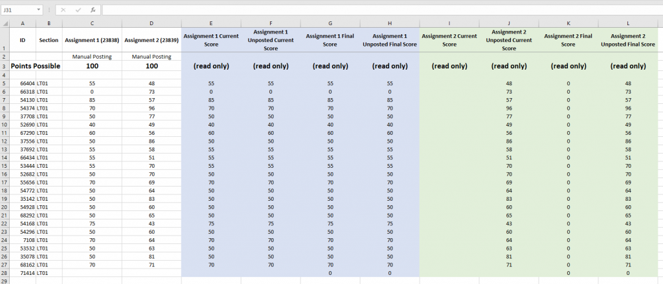Click the Insert Function fx icon
Viewport: 663px width, 284px height.
point(93,10)
